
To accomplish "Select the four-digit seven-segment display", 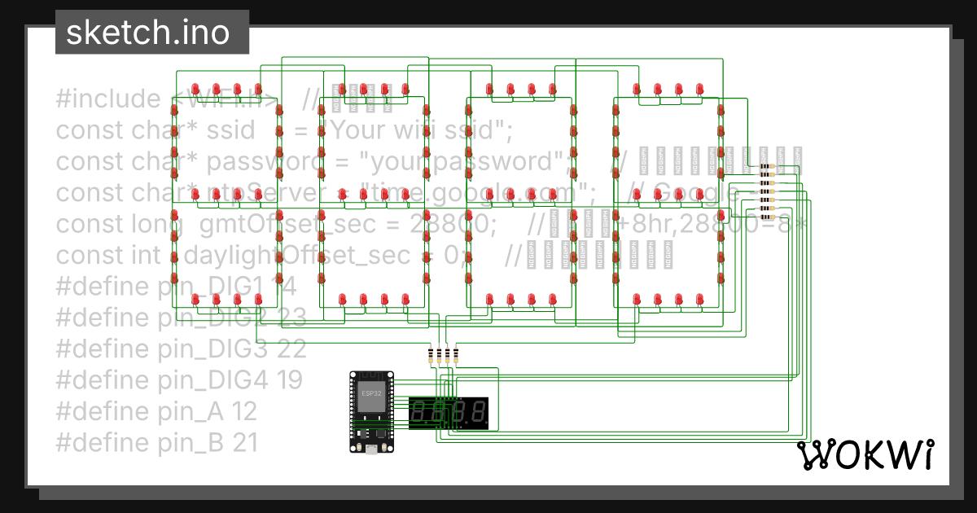I will click(449, 414).
